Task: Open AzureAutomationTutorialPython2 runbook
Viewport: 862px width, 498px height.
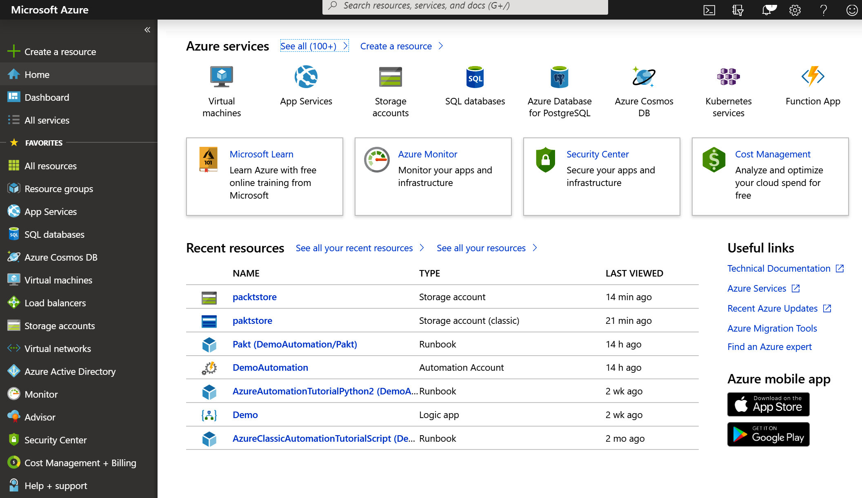Action: point(325,391)
